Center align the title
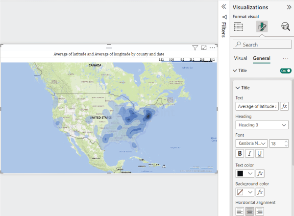 pos(249,211)
